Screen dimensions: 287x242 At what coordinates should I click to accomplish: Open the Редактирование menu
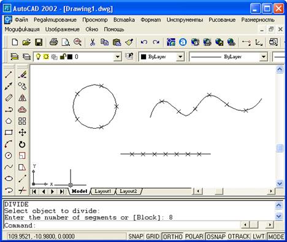coord(55,20)
